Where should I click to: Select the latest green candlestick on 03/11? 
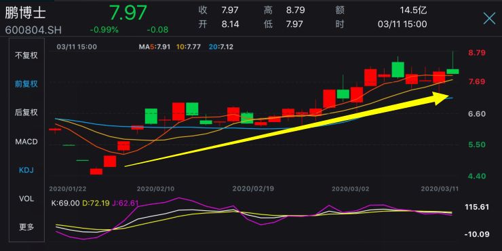452,71
